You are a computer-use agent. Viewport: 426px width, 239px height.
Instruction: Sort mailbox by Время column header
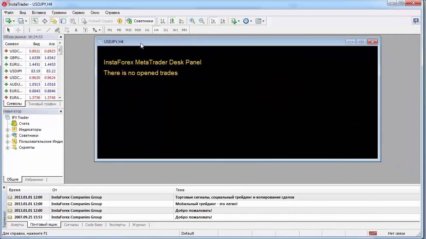click(x=28, y=190)
